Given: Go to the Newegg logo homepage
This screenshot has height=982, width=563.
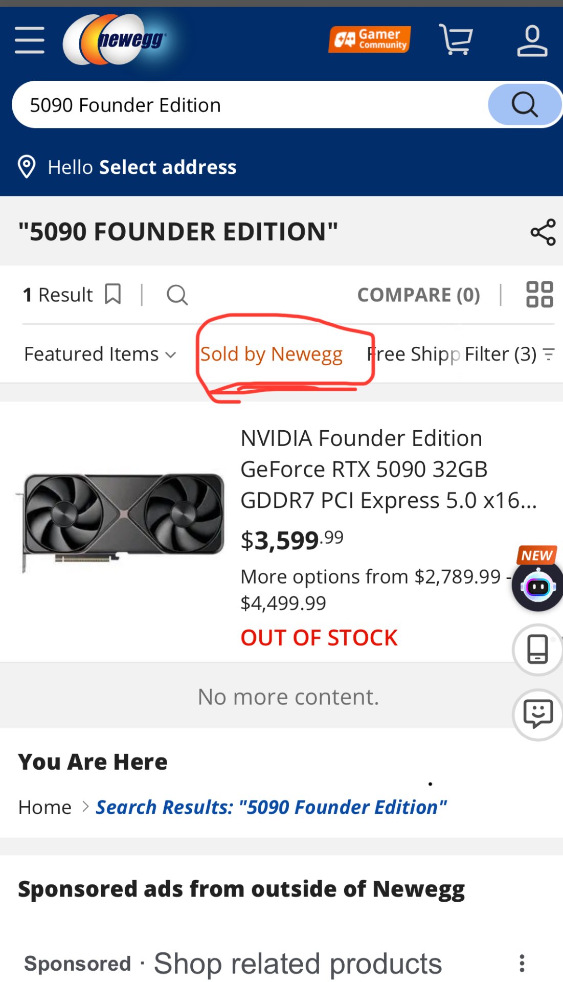Looking at the screenshot, I should (115, 39).
